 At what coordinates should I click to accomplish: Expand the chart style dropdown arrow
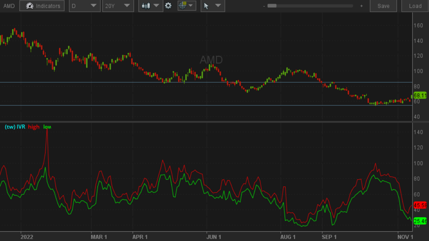click(157, 6)
